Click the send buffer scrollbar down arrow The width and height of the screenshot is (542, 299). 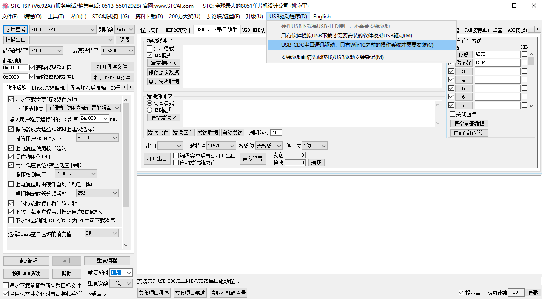(439, 123)
